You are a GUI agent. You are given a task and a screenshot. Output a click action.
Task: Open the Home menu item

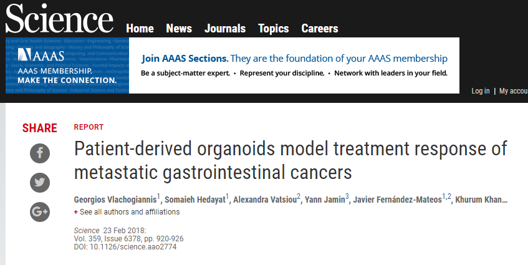click(x=140, y=29)
